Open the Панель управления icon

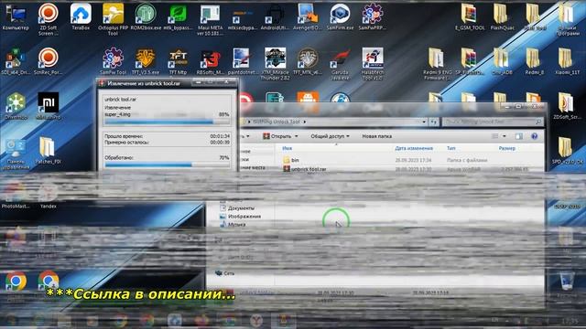16,154
